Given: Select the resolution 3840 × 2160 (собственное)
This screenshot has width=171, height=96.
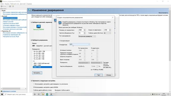Looking at the screenshot, I should tap(41, 63).
